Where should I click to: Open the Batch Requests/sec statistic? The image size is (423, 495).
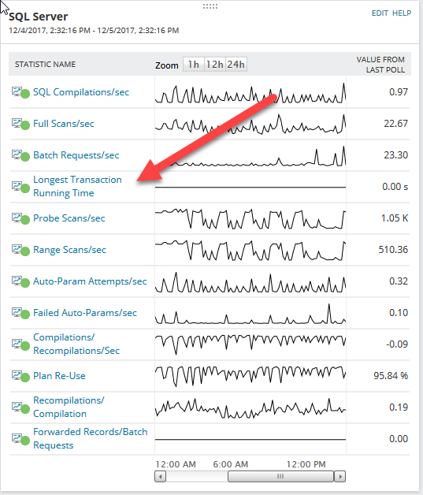point(76,155)
